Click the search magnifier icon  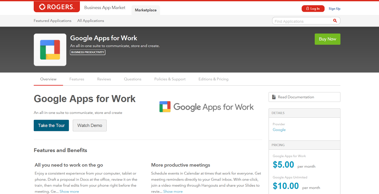tap(335, 21)
